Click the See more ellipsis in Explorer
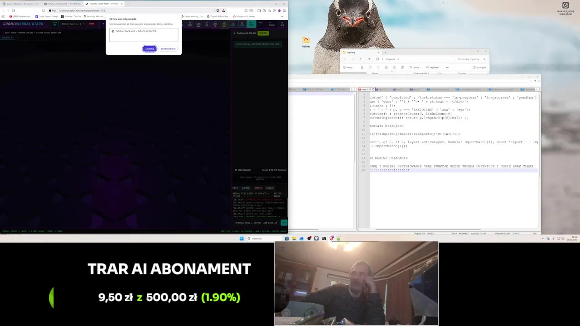 (x=448, y=67)
